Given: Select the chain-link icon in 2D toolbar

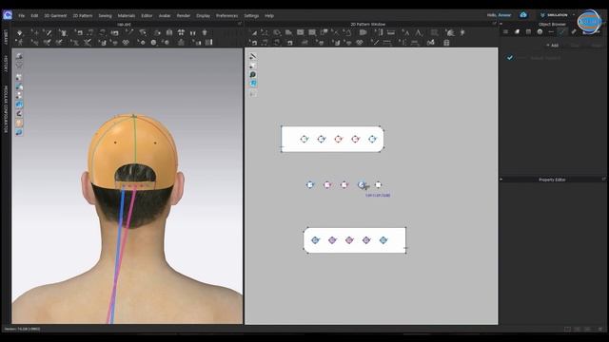Looking at the screenshot, I should tap(360, 43).
